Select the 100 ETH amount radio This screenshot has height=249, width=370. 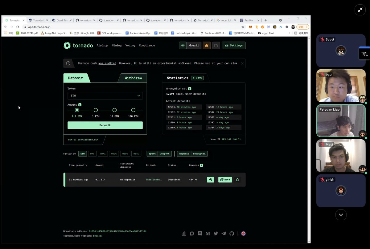pos(133,110)
